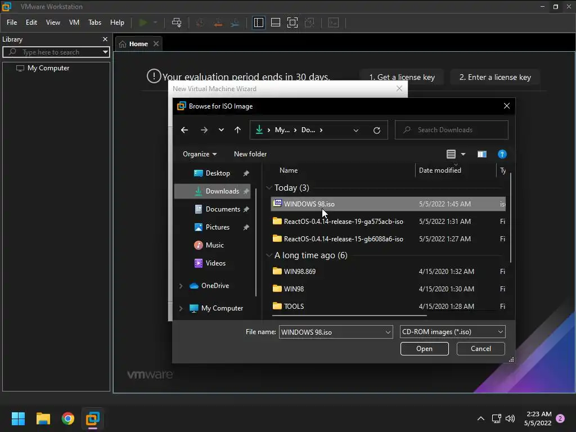
Task: Toggle the Show Library sidebar icon
Action: click(x=259, y=22)
